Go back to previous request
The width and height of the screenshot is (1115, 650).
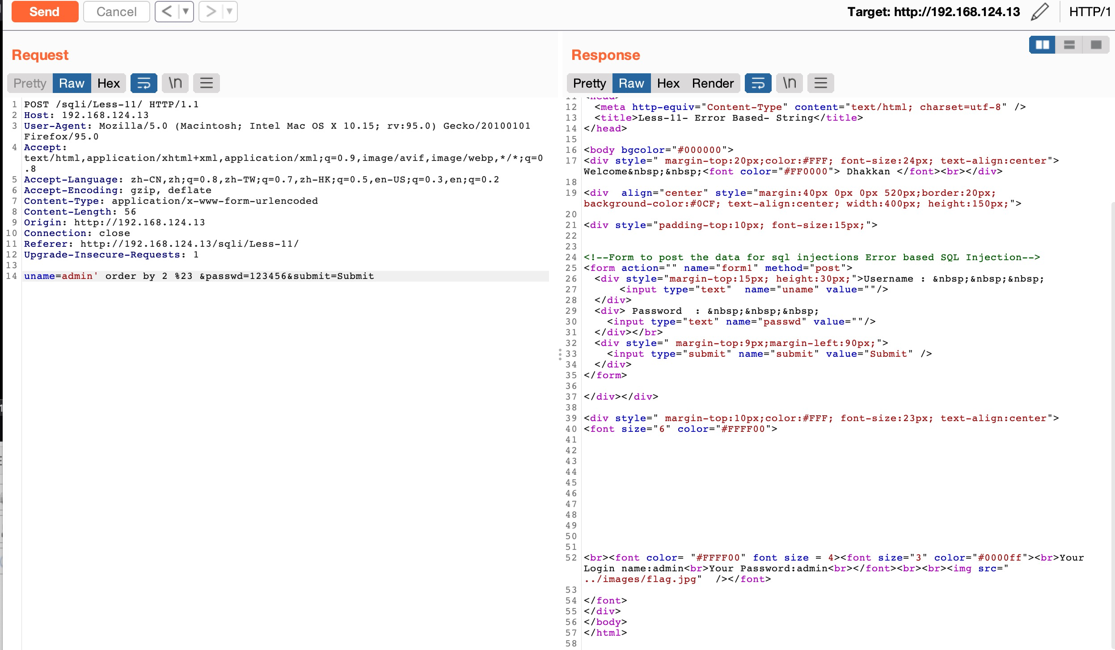(167, 12)
